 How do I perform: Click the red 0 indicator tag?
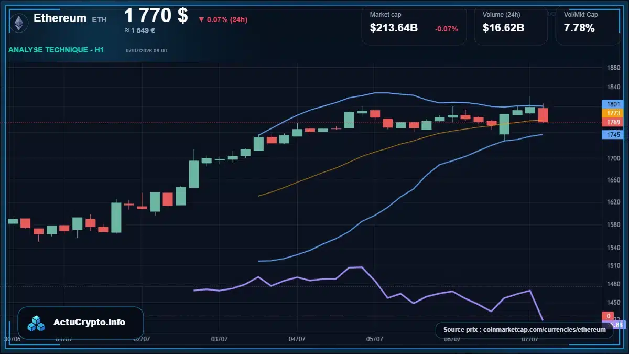(608, 316)
